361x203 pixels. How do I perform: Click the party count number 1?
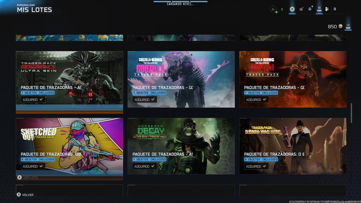(282, 10)
